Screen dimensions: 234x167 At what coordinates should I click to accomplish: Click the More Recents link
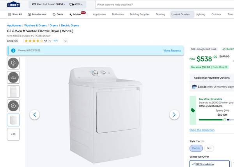coord(172,51)
